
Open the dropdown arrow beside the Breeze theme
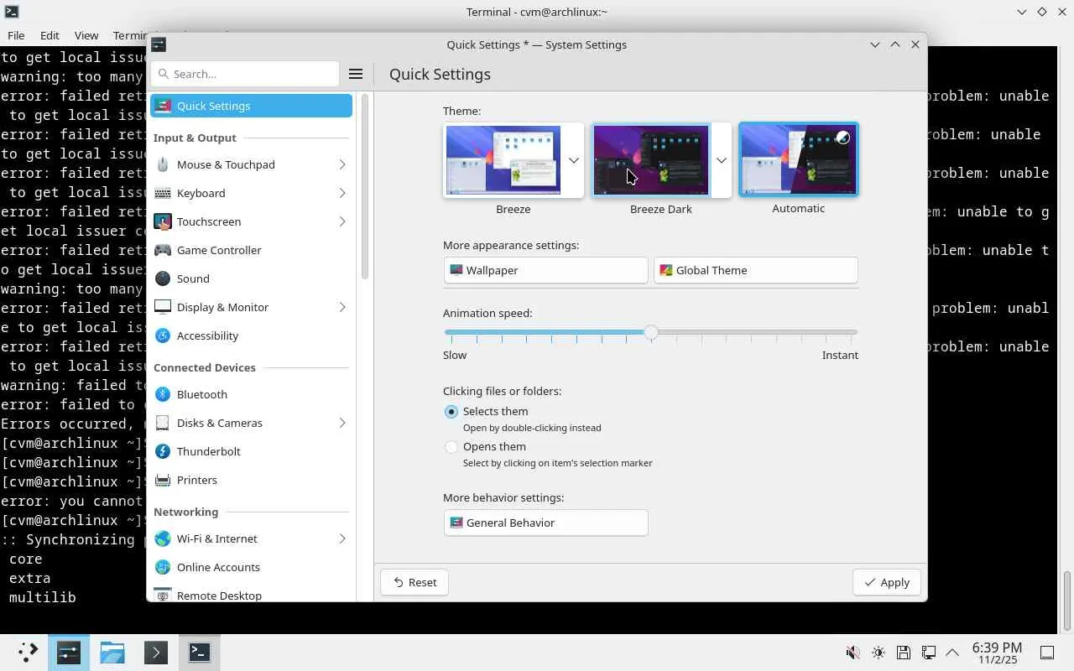tap(574, 160)
